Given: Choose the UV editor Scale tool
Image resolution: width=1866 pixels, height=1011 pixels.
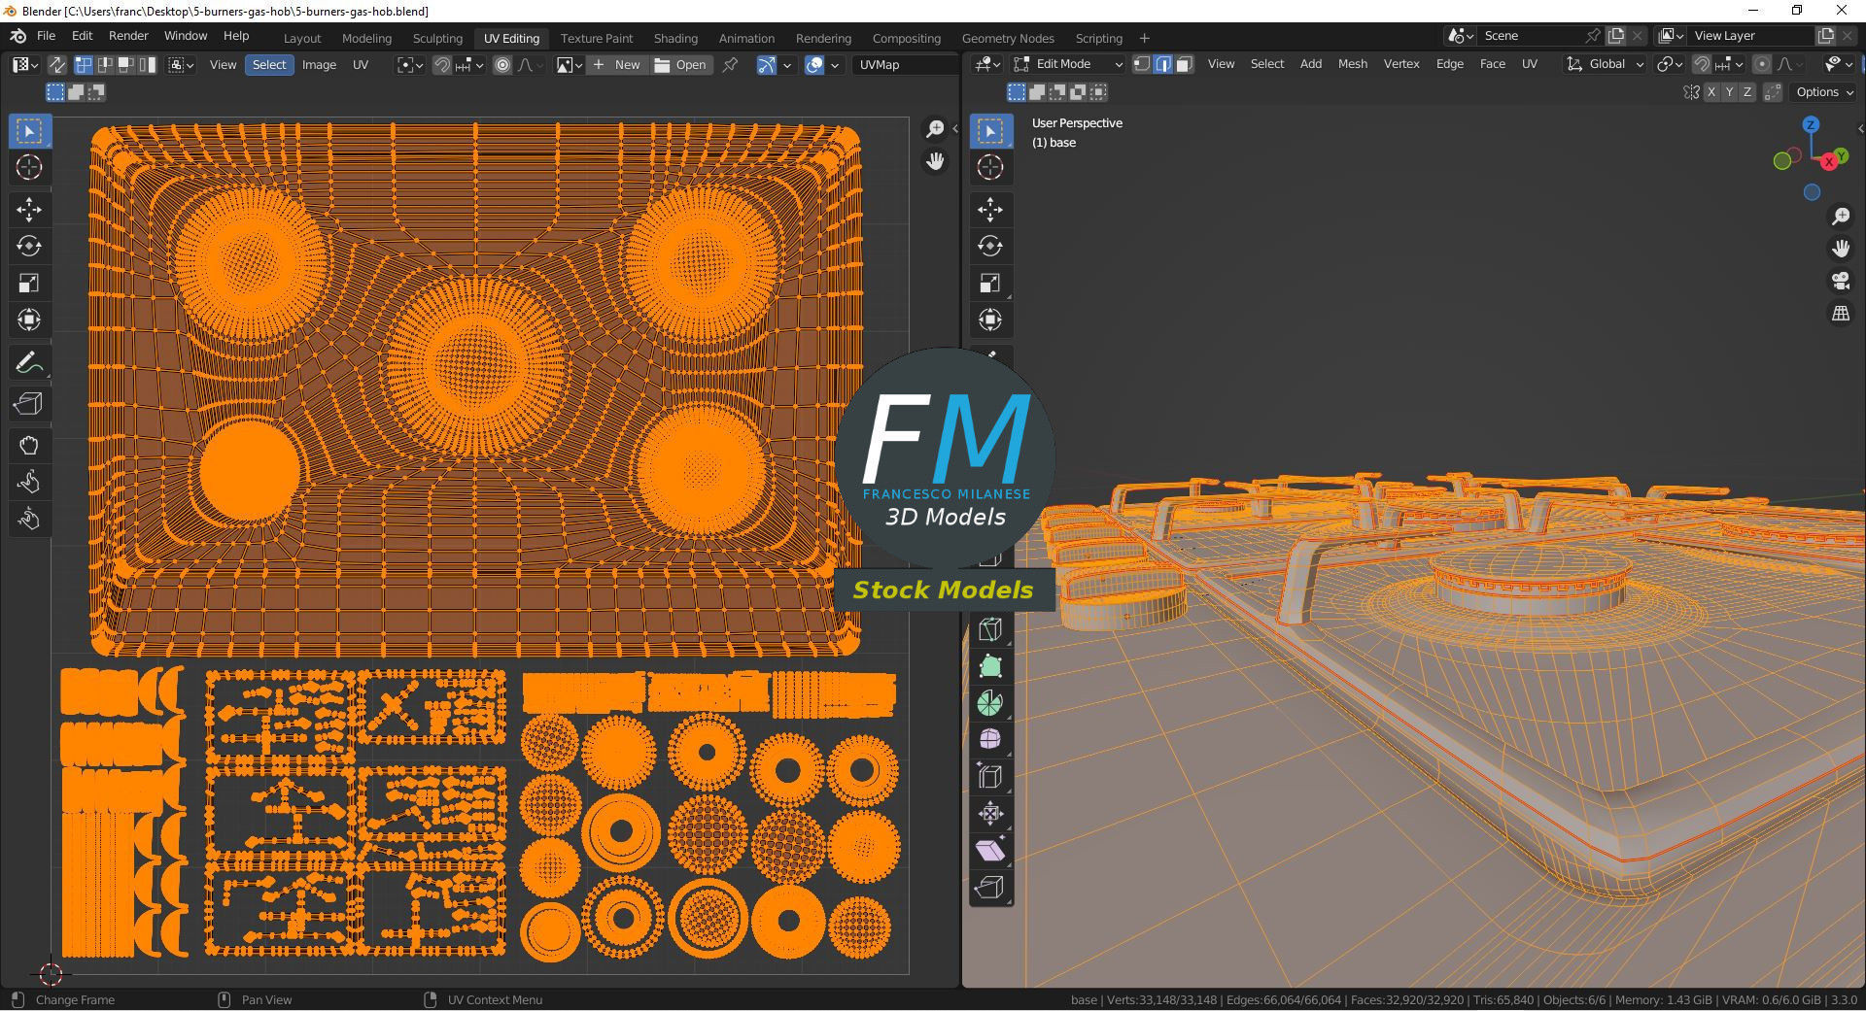Looking at the screenshot, I should pos(29,283).
